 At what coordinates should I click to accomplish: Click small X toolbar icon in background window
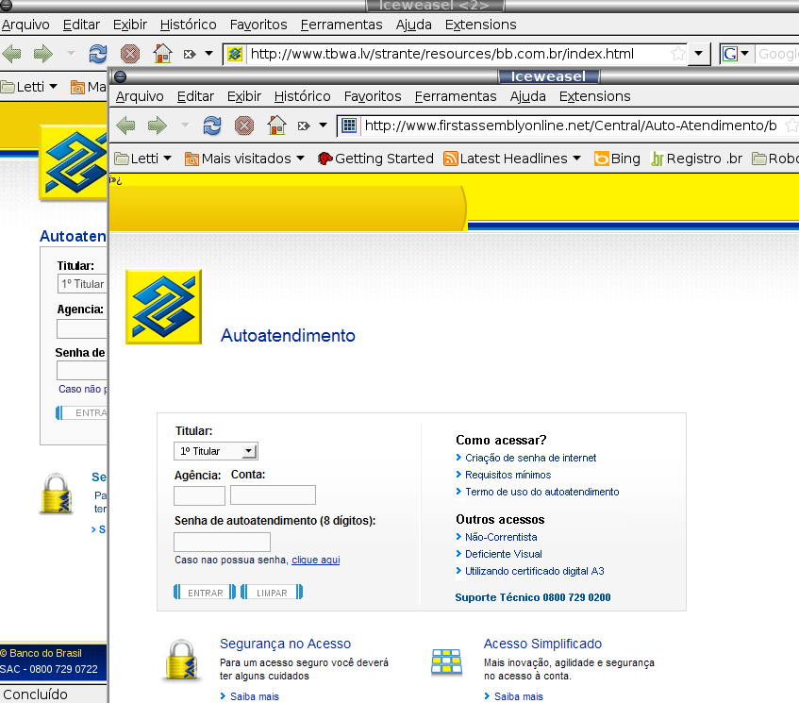190,54
